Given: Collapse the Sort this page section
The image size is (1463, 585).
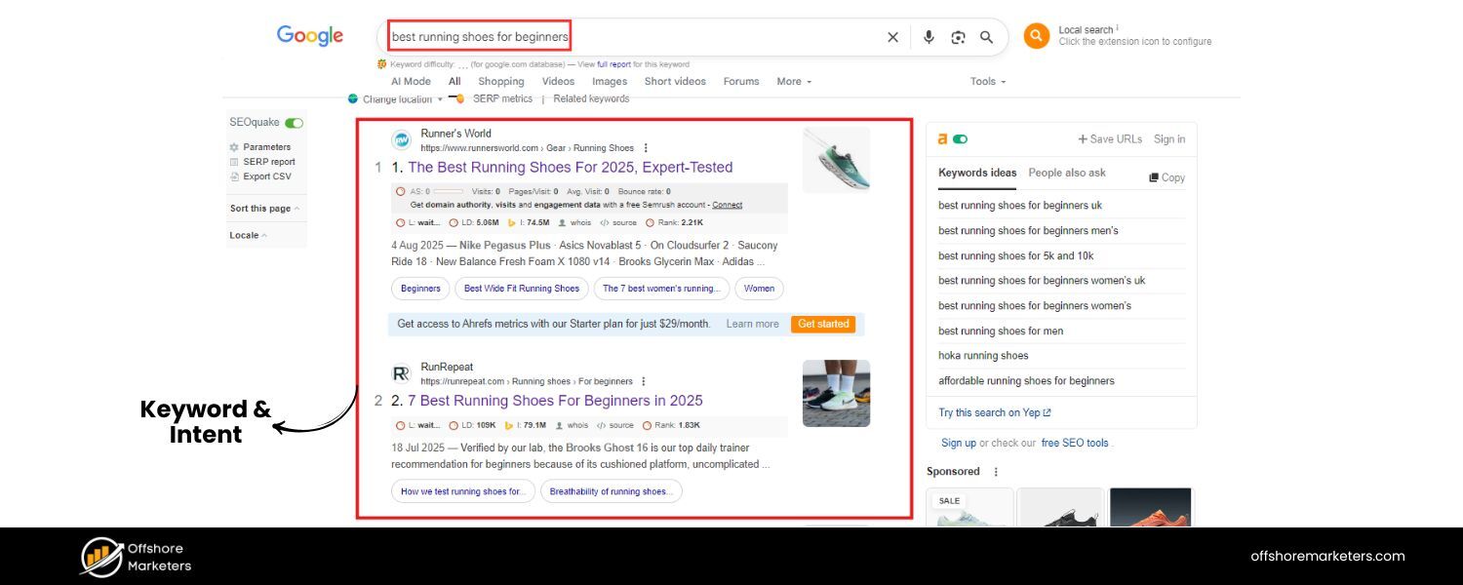Looking at the screenshot, I should coord(264,209).
